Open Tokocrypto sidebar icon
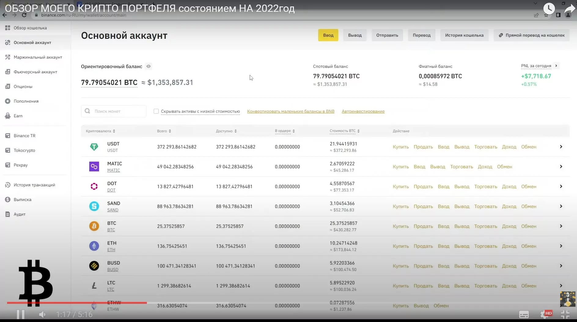Image resolution: width=577 pixels, height=322 pixels. point(8,150)
